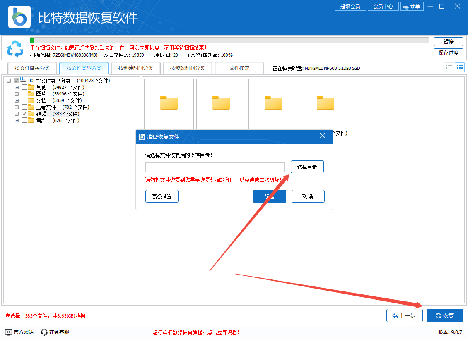Click 文档 folder icon in tree

click(31, 100)
